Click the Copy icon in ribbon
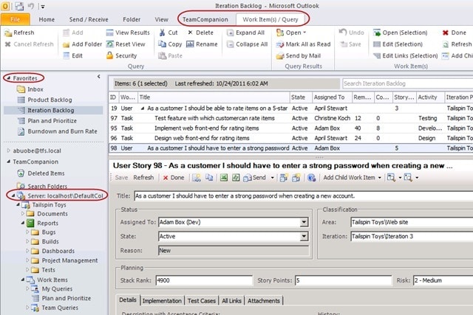 click(x=163, y=44)
